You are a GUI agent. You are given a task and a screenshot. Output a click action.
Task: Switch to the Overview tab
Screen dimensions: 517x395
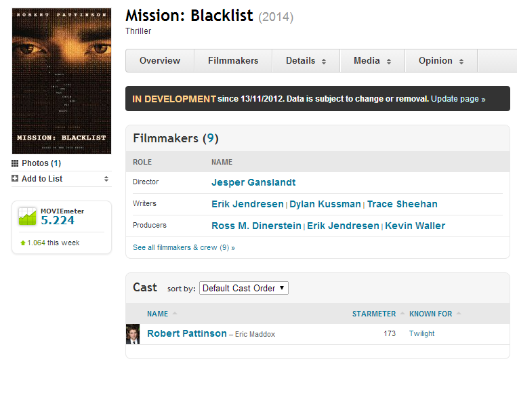160,61
